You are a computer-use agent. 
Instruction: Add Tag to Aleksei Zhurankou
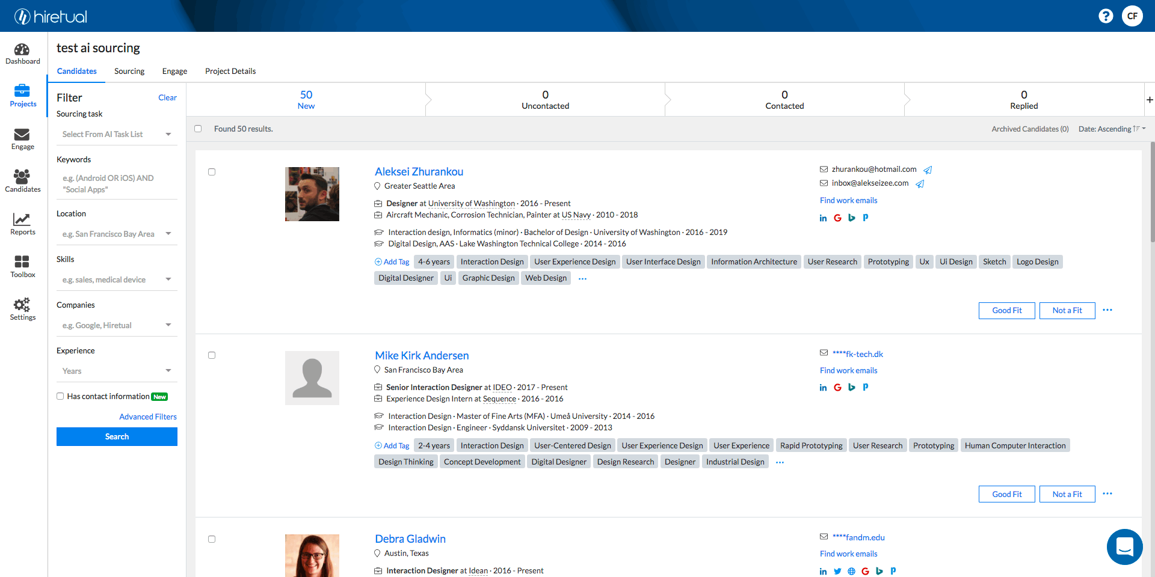392,261
